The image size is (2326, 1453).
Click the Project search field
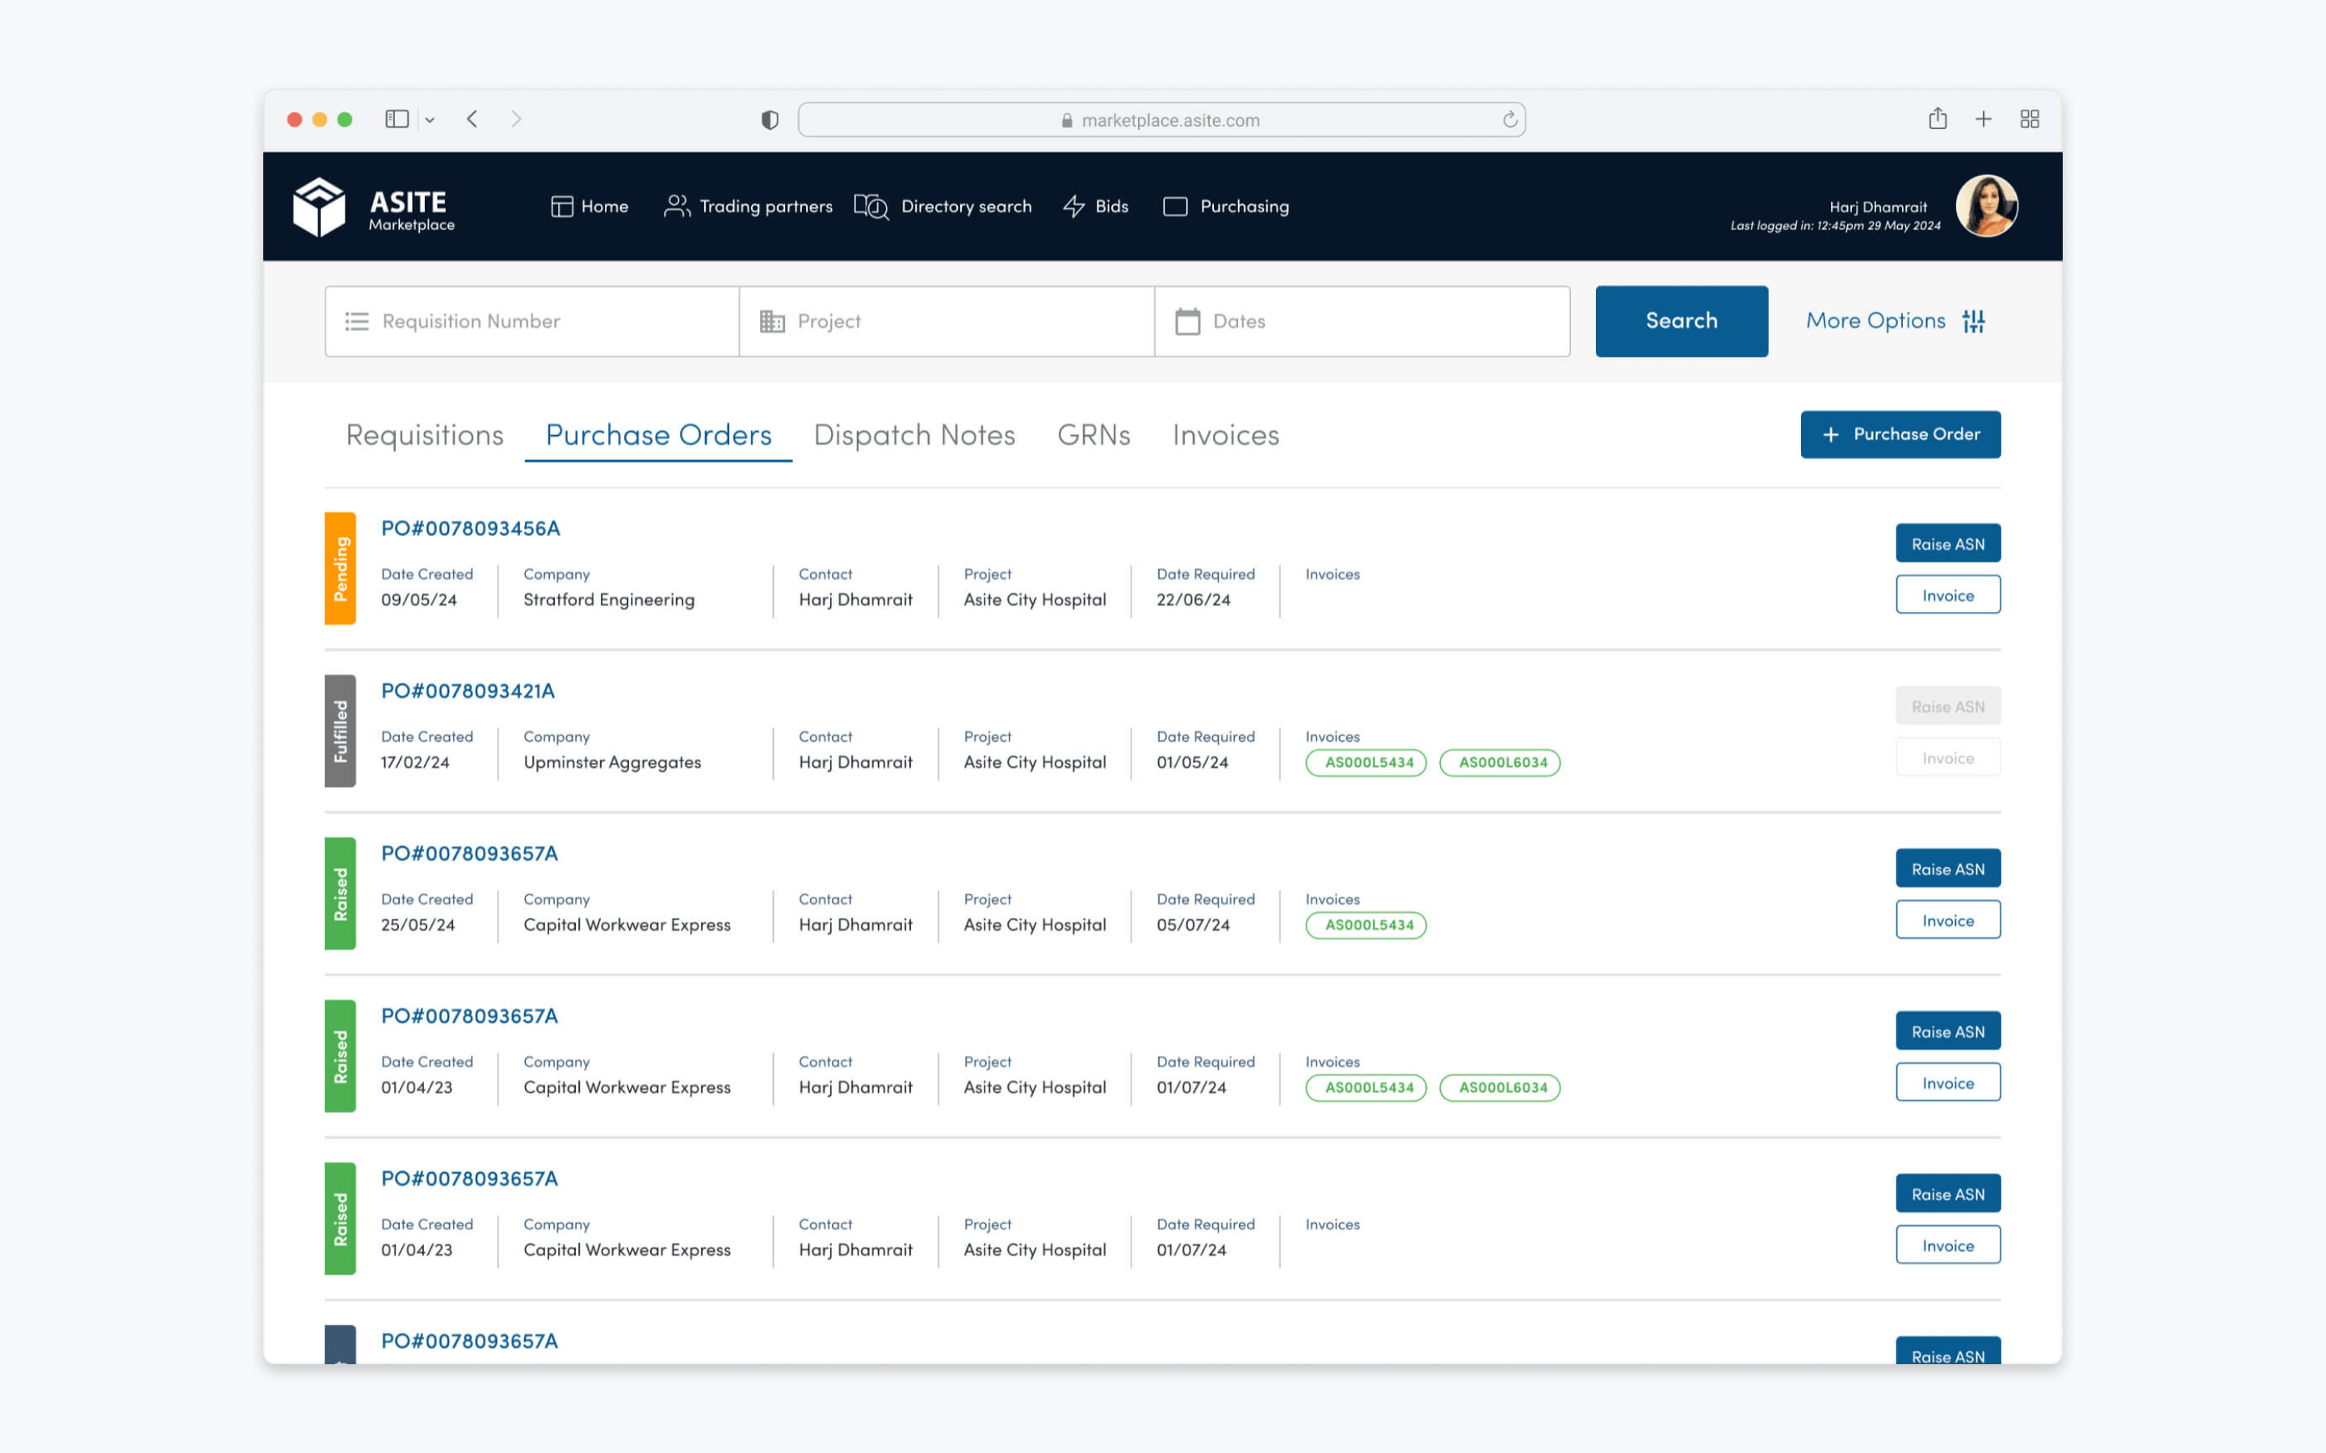(947, 321)
